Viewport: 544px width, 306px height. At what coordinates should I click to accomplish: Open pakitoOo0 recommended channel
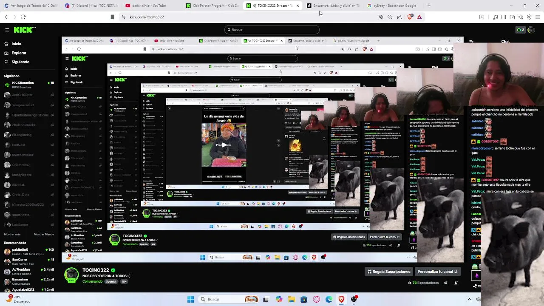[x=29, y=252]
